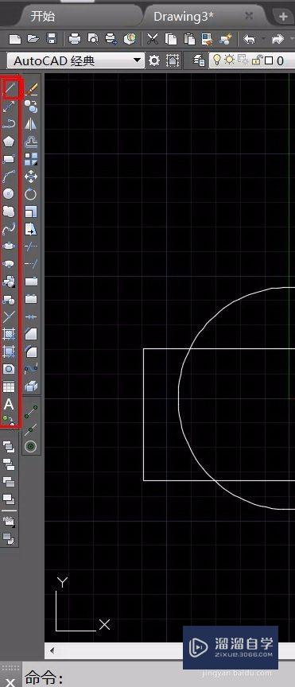Activate the Erase tool
295x687 pixels.
pyautogui.click(x=31, y=89)
